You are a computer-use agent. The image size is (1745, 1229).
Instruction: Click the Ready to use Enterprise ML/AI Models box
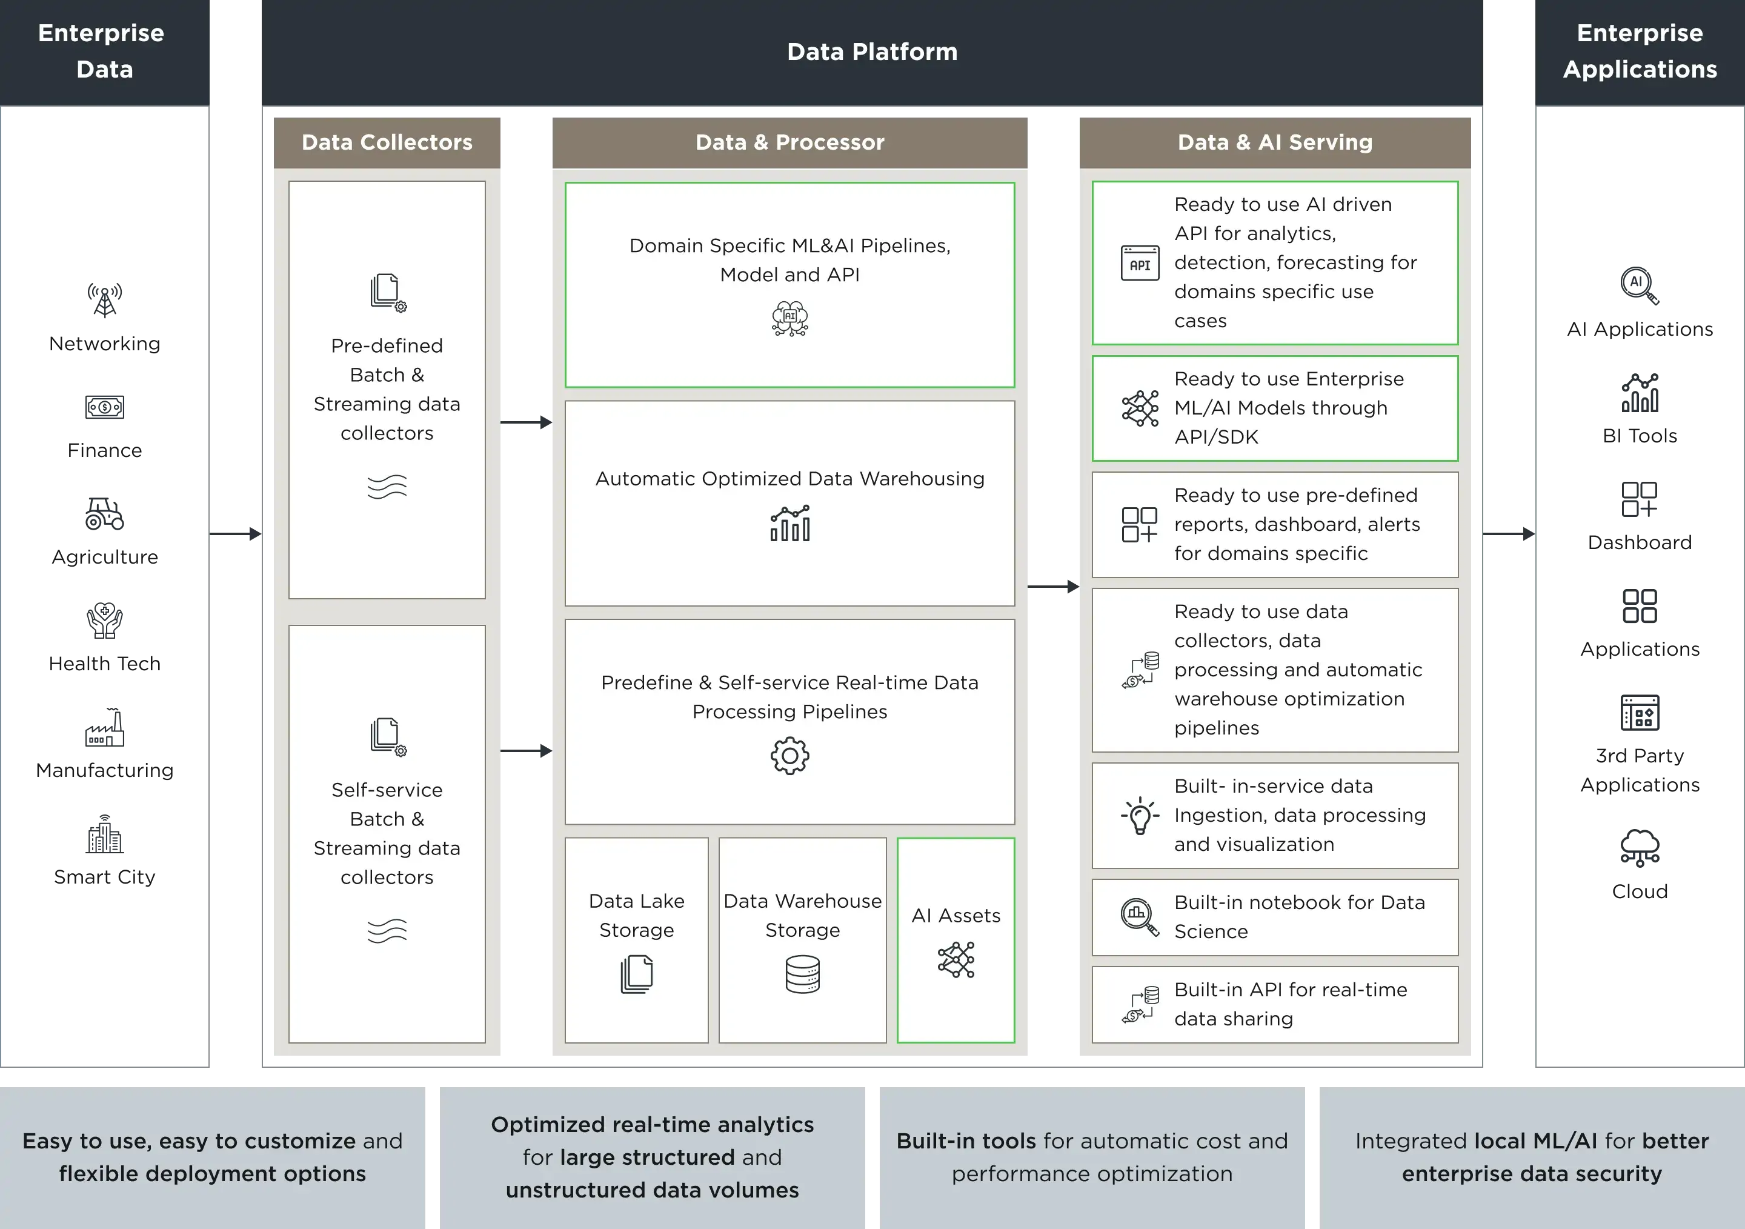(x=1275, y=408)
